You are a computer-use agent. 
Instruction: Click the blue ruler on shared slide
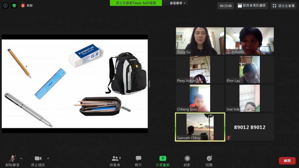click(50, 84)
